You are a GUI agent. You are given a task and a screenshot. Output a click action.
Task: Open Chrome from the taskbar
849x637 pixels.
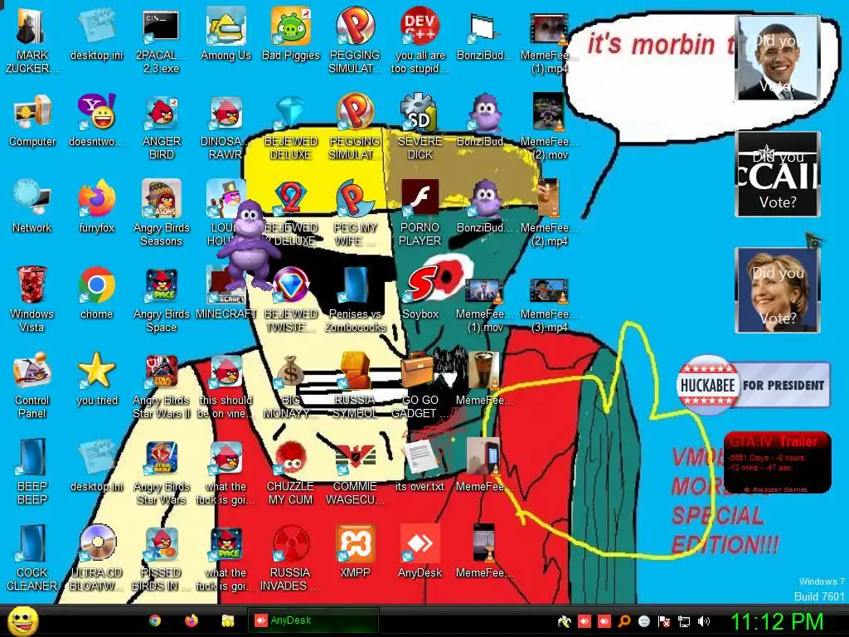pyautogui.click(x=155, y=620)
